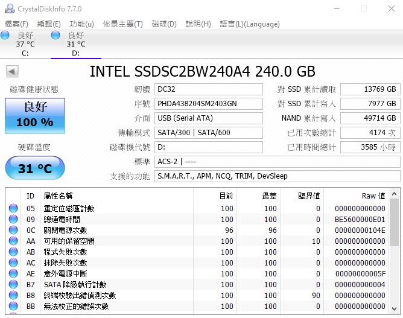Click the blue status orb for drive D:
Image resolution: width=403 pixels, height=318 pixels.
coord(56,35)
